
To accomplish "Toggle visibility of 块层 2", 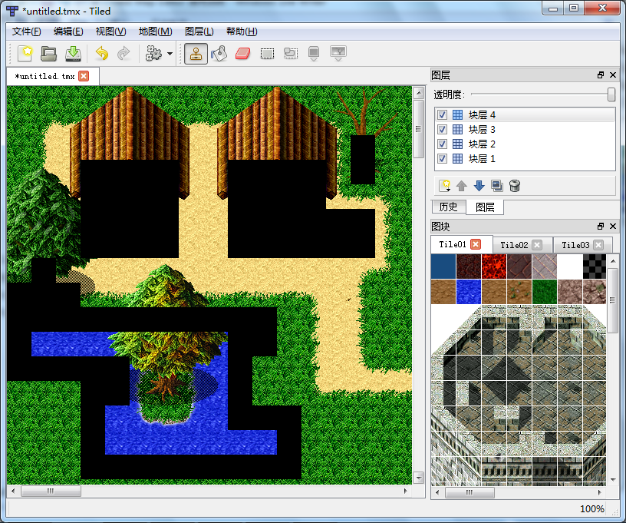I will [x=442, y=144].
